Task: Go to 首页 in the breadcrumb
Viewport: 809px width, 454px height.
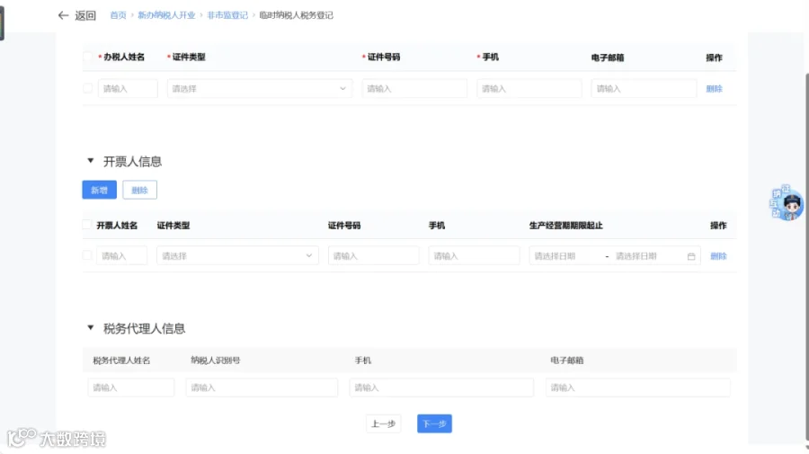Action: [x=118, y=15]
